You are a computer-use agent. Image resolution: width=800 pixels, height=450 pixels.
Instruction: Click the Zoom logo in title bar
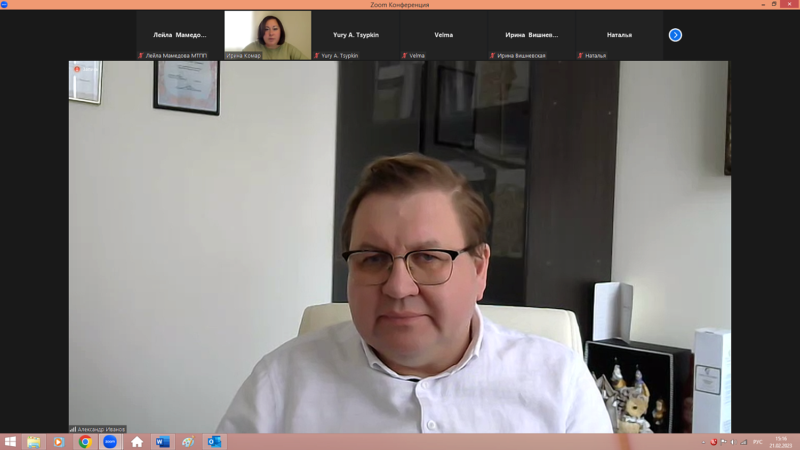pyautogui.click(x=4, y=4)
